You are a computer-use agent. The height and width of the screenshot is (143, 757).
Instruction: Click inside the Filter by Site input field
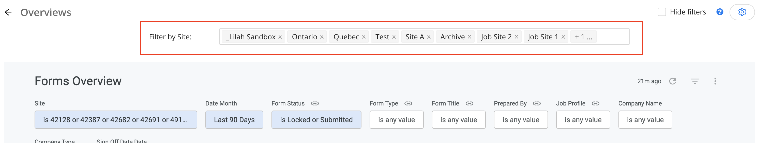point(613,37)
